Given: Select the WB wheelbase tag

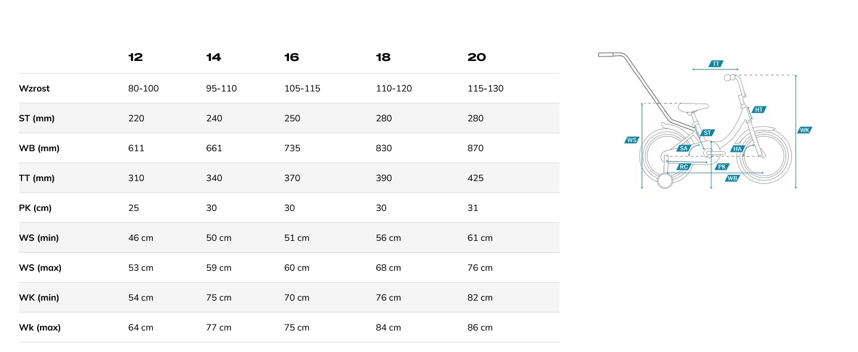Looking at the screenshot, I should tap(732, 178).
